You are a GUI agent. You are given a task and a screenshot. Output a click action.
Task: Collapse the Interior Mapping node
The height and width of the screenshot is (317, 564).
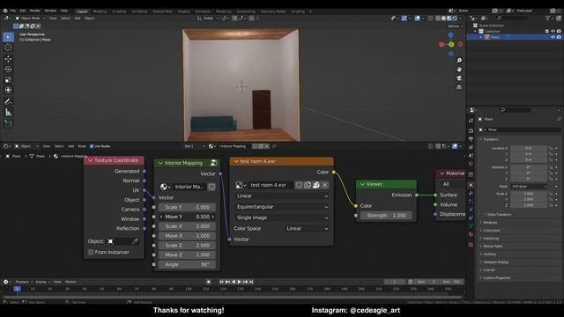(x=160, y=163)
